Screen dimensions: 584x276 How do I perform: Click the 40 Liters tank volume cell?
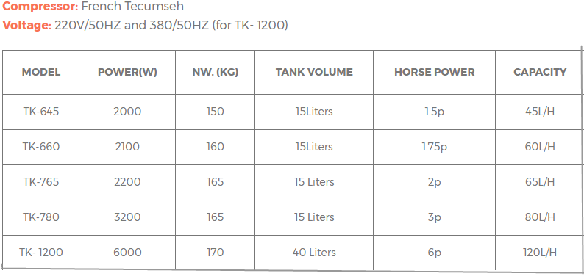point(314,253)
